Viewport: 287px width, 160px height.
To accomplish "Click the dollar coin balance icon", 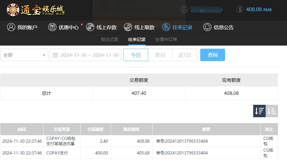I will (240, 9).
